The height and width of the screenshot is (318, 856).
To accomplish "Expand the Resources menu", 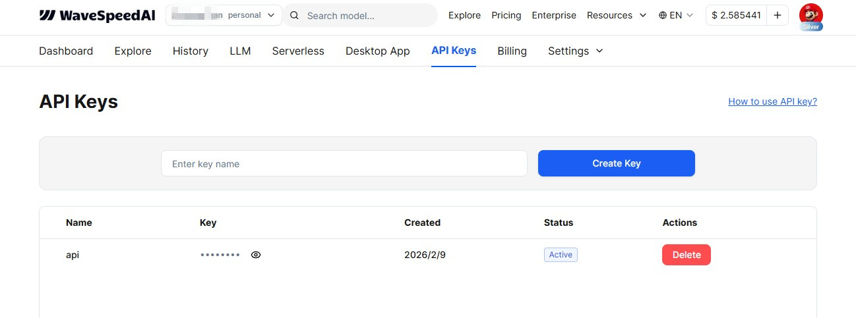I will (617, 15).
